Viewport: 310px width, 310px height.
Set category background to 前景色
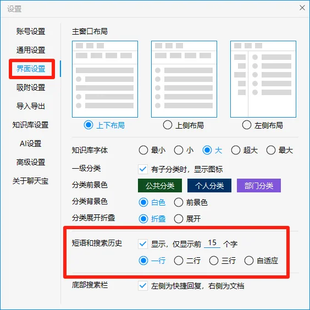tap(179, 202)
